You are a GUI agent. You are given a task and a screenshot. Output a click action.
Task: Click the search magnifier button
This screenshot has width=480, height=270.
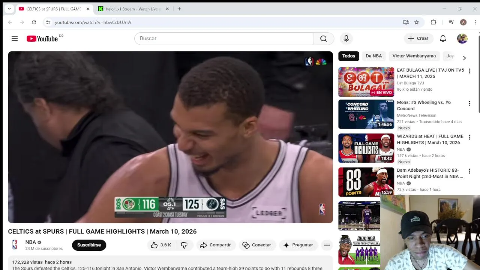click(324, 38)
